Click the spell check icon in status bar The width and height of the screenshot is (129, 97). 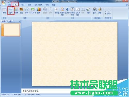pos(25,95)
